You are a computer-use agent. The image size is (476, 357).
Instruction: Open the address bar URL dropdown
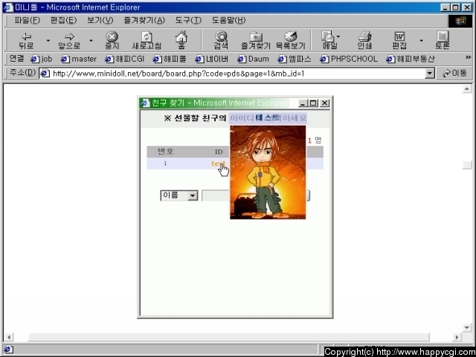[x=430, y=74]
